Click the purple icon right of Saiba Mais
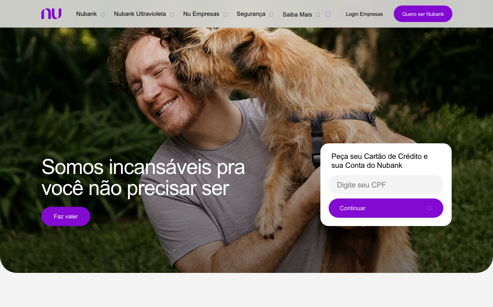Screen dimensions: 493x307 coord(328,14)
